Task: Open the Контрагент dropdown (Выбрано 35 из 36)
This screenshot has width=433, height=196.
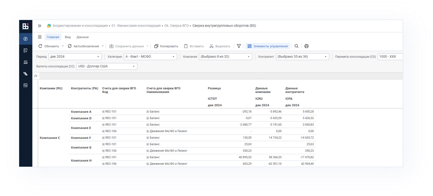Action: 302,57
